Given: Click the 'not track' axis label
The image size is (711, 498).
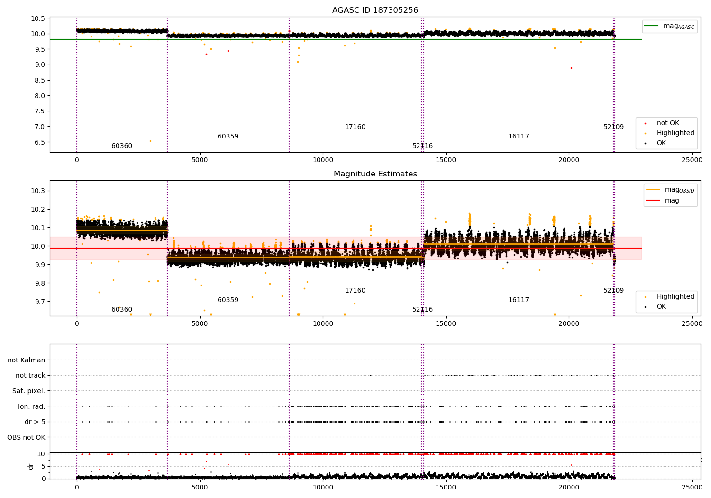Looking at the screenshot, I should (x=30, y=376).
